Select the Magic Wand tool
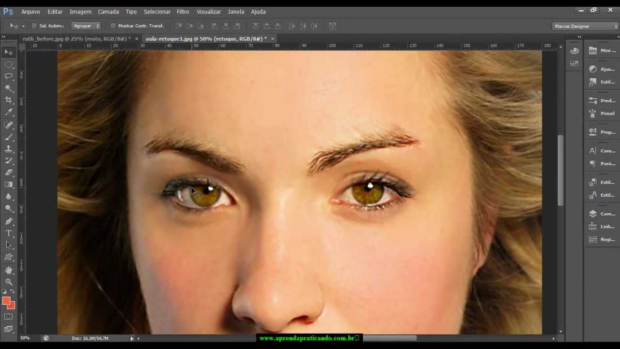 [x=9, y=88]
